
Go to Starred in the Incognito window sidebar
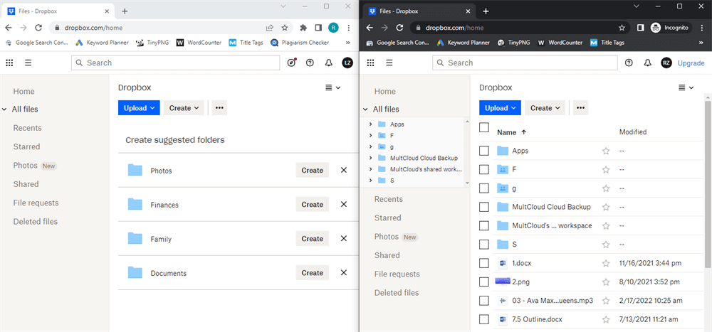coord(387,218)
